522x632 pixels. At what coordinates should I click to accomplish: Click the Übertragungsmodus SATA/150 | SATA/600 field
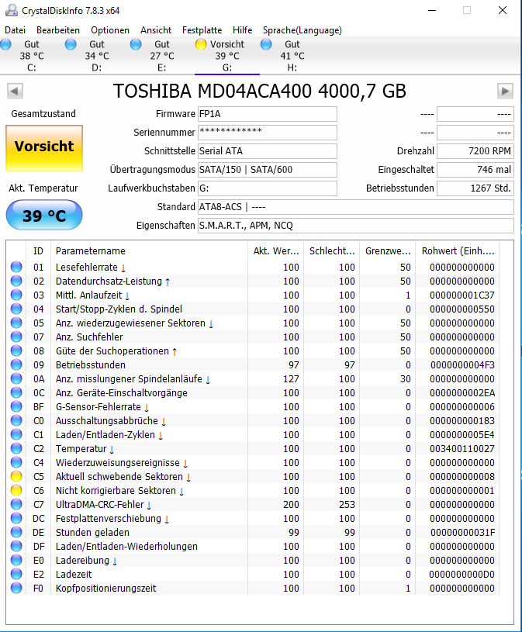click(x=268, y=170)
